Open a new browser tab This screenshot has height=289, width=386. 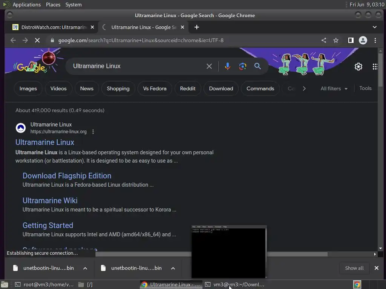[x=196, y=27]
